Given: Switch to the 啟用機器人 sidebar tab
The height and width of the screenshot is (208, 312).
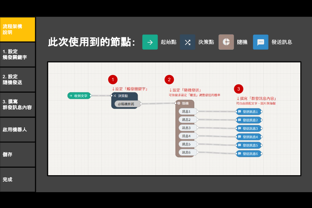Looking at the screenshot, I should [17, 130].
